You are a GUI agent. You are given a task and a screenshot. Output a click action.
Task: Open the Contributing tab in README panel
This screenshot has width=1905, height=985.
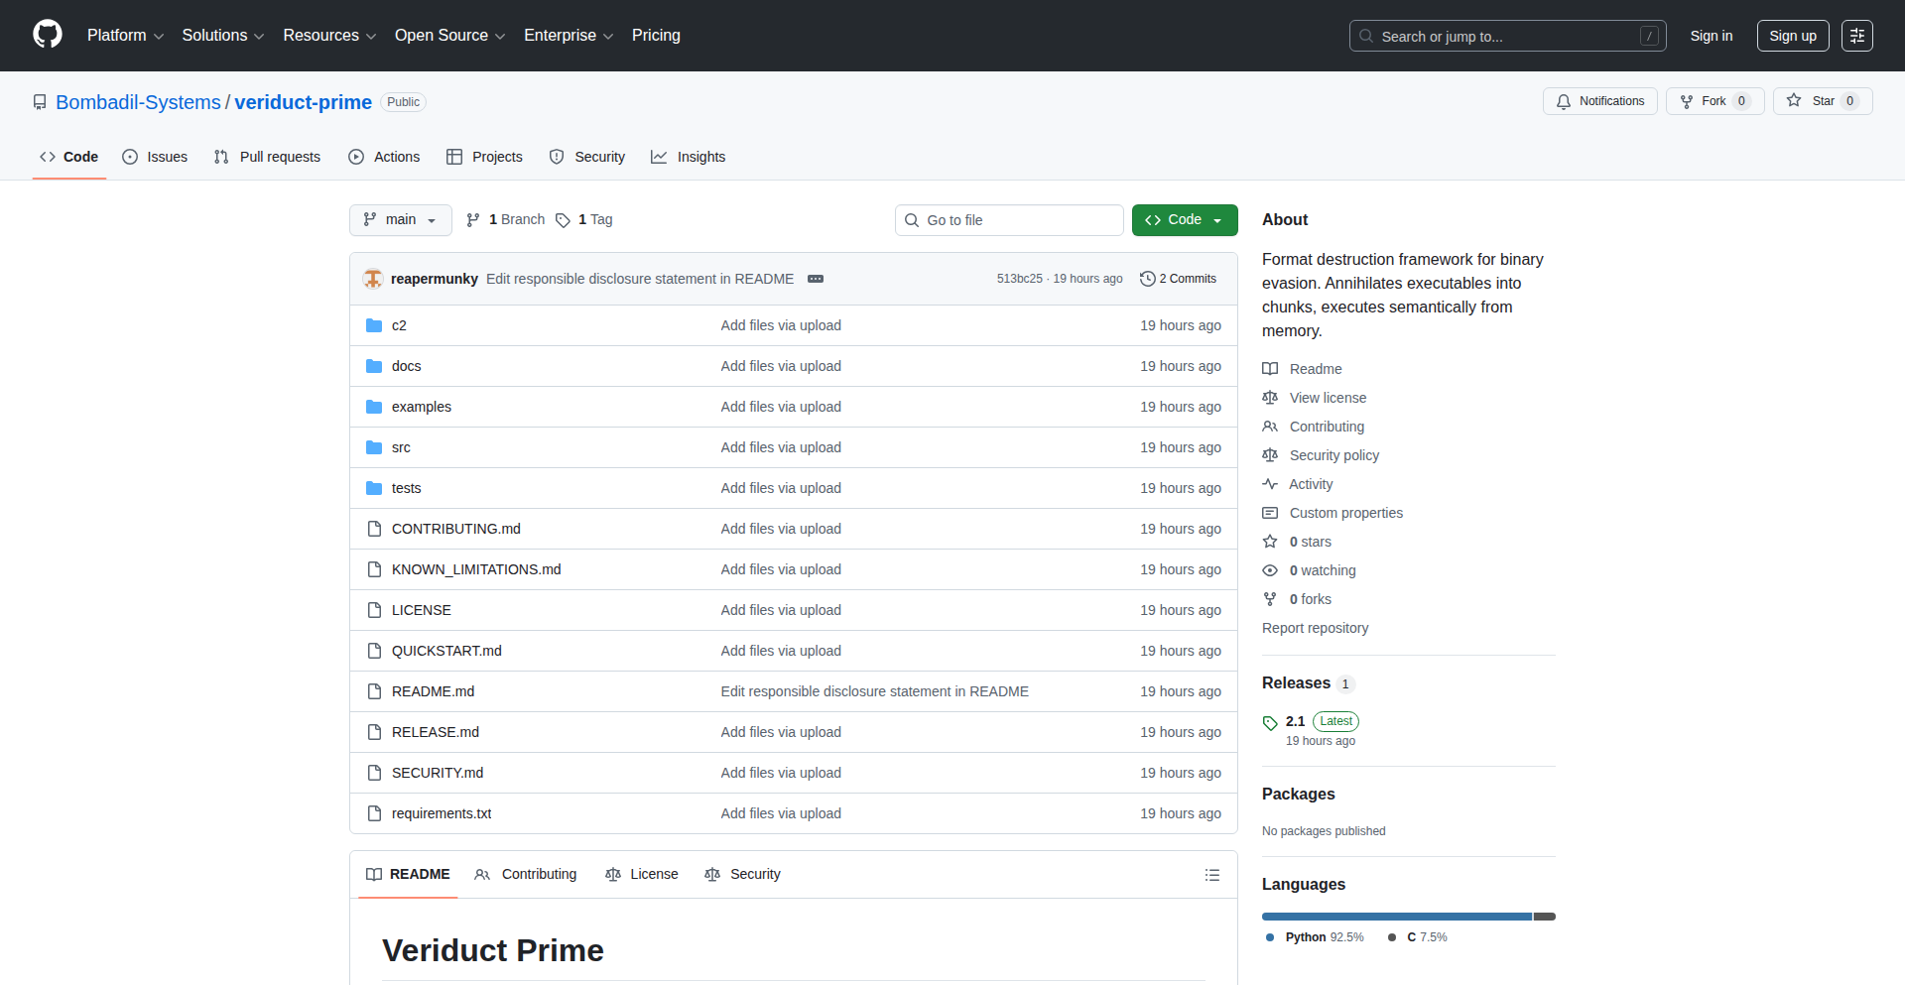pyautogui.click(x=526, y=874)
